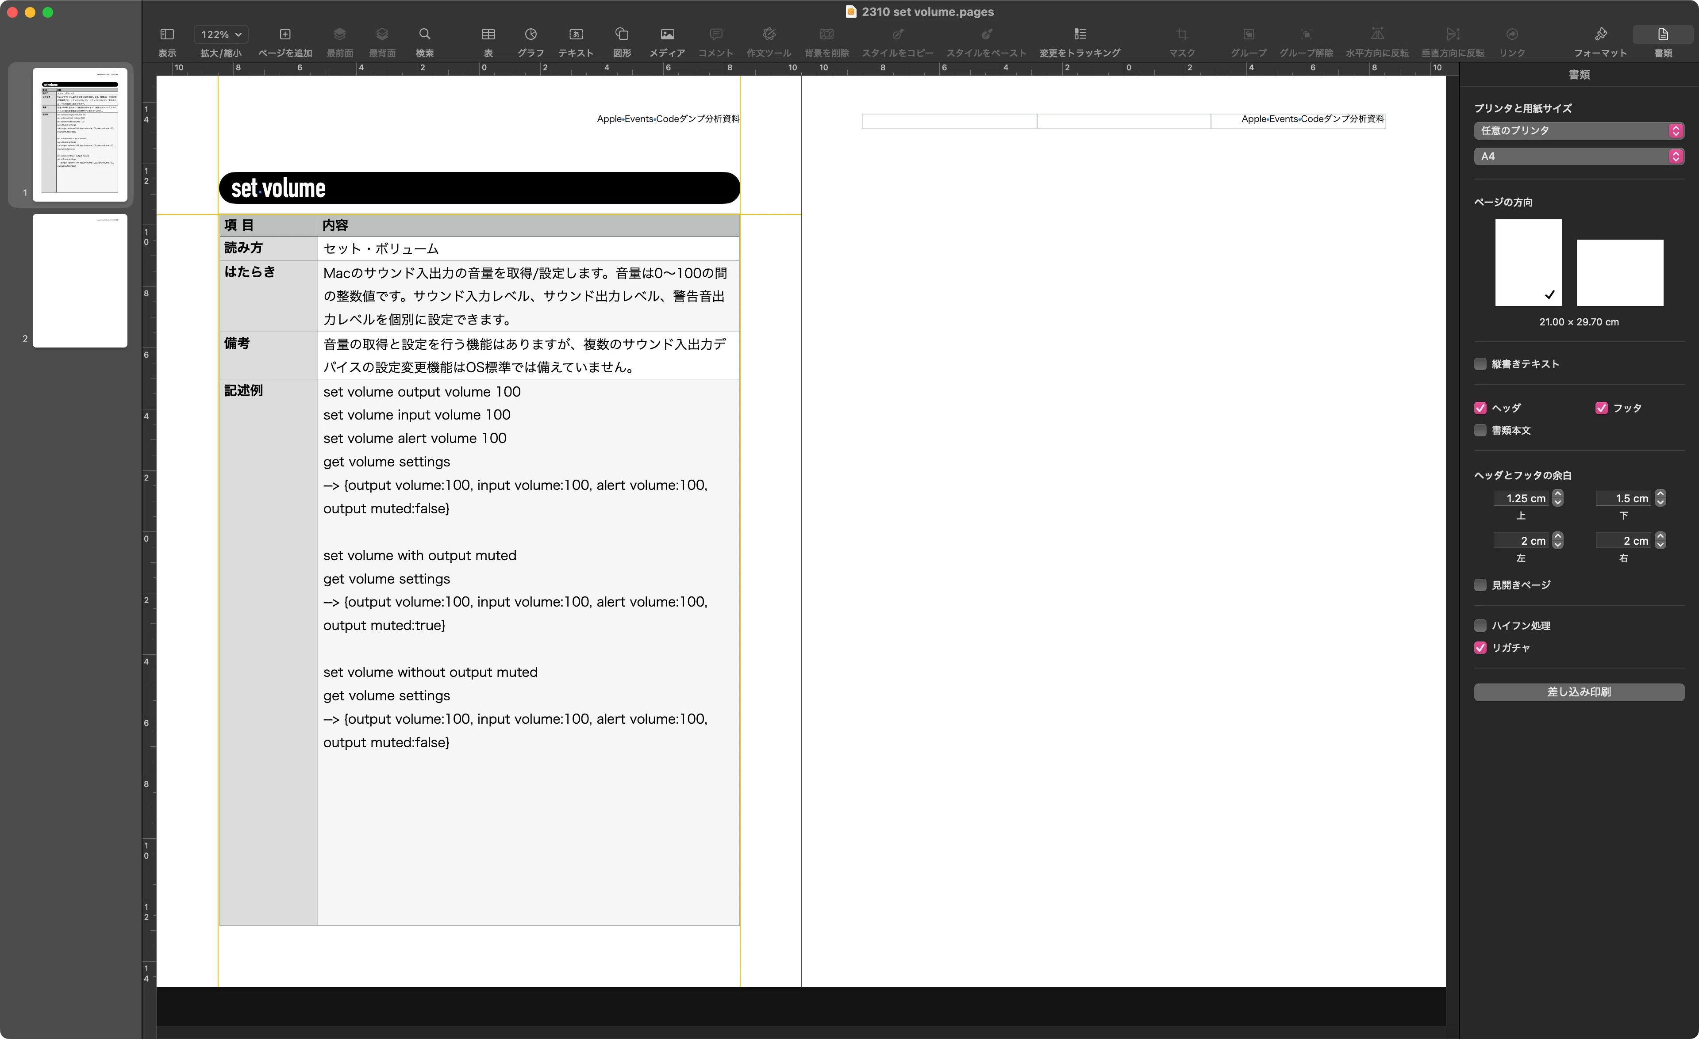Open the 表示 view options icon
The height and width of the screenshot is (1039, 1699).
tap(167, 34)
